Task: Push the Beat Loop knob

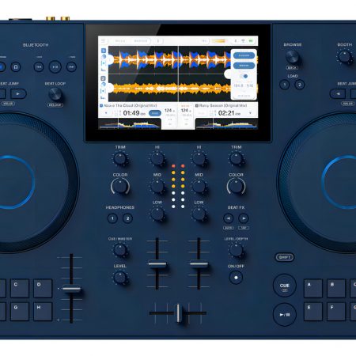Action: pyautogui.click(x=55, y=93)
